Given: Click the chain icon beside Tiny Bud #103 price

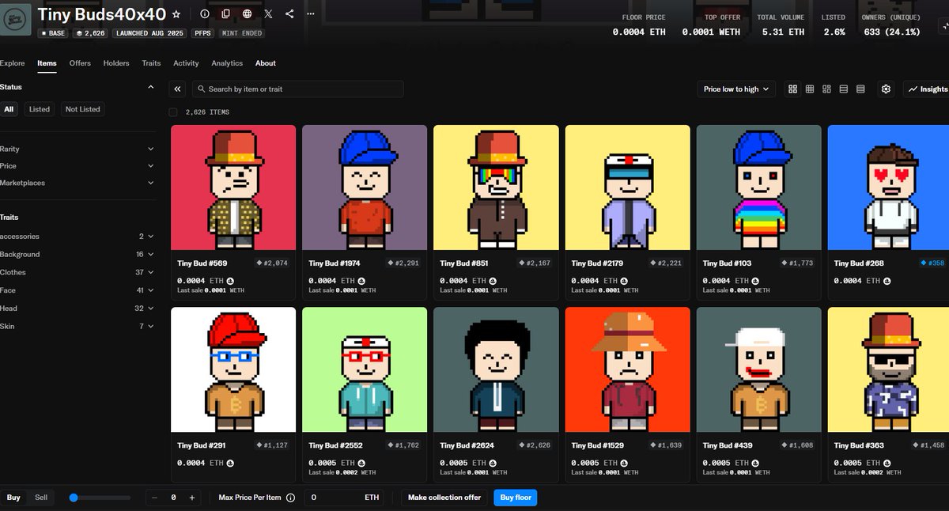Looking at the screenshot, I should coord(754,281).
